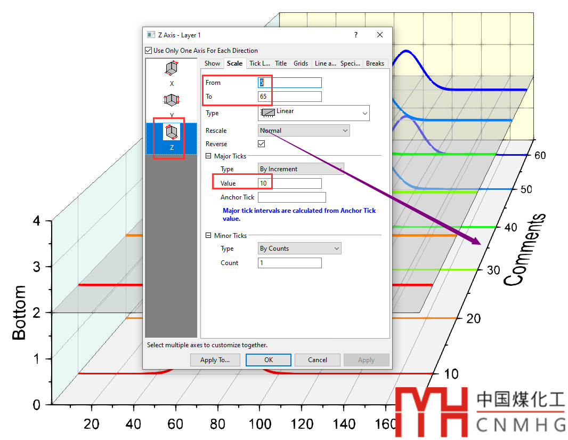Screen dimensions: 568x440
Task: Open the scale Type Linear dropdown
Action: [313, 113]
